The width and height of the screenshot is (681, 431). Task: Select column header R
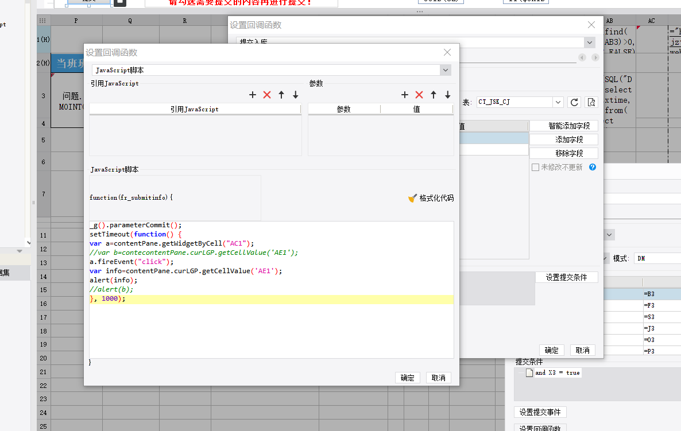tap(184, 21)
